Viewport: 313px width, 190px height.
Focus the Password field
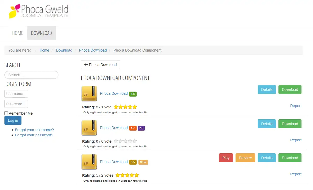pos(16,104)
